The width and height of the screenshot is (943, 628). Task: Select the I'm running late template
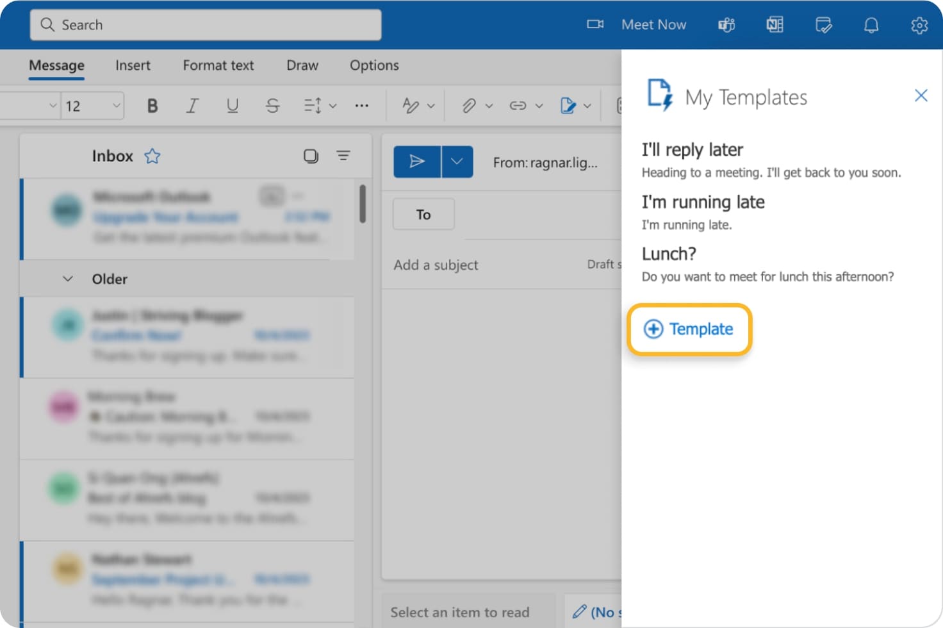[x=703, y=202]
